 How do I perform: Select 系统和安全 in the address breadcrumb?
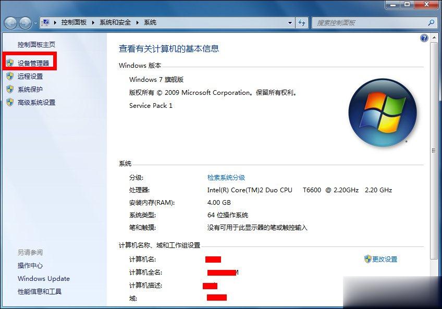[115, 22]
